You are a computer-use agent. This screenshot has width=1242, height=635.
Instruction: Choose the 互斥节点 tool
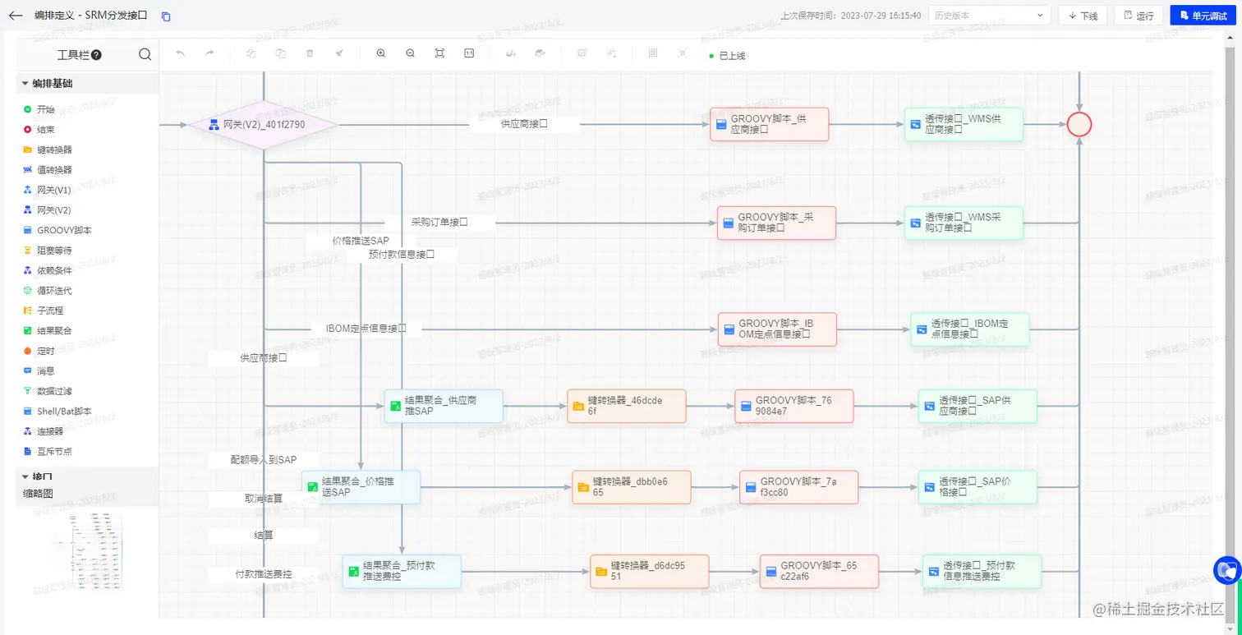(x=48, y=452)
